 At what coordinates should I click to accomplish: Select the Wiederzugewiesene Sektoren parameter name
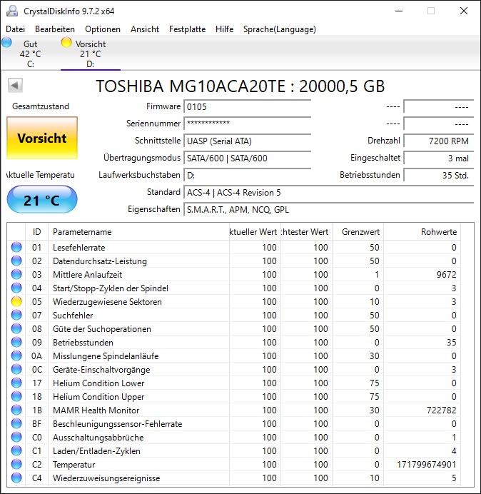pyautogui.click(x=107, y=302)
